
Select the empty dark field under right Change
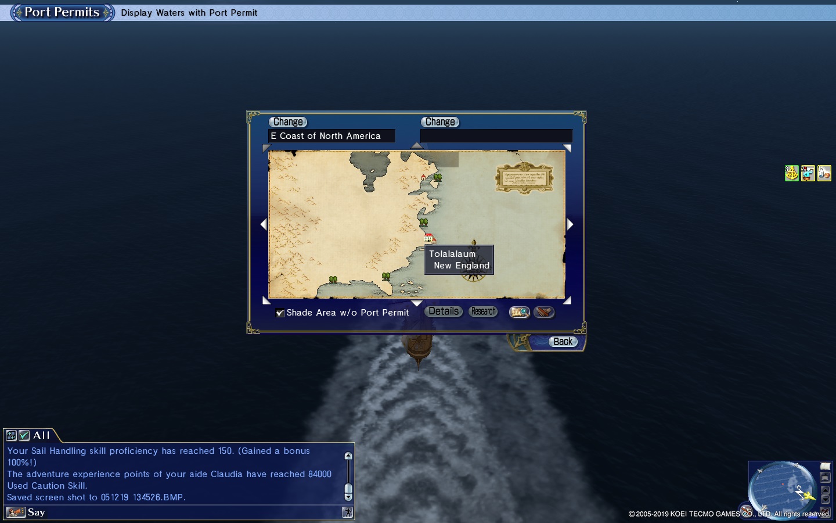(x=496, y=136)
